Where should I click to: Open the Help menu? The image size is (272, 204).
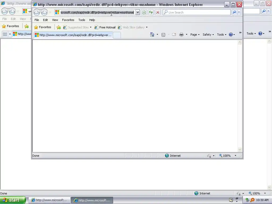92,20
